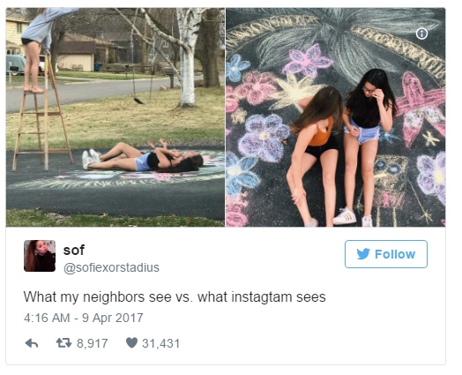Click the pink chalk starfish drawing

point(421,108)
